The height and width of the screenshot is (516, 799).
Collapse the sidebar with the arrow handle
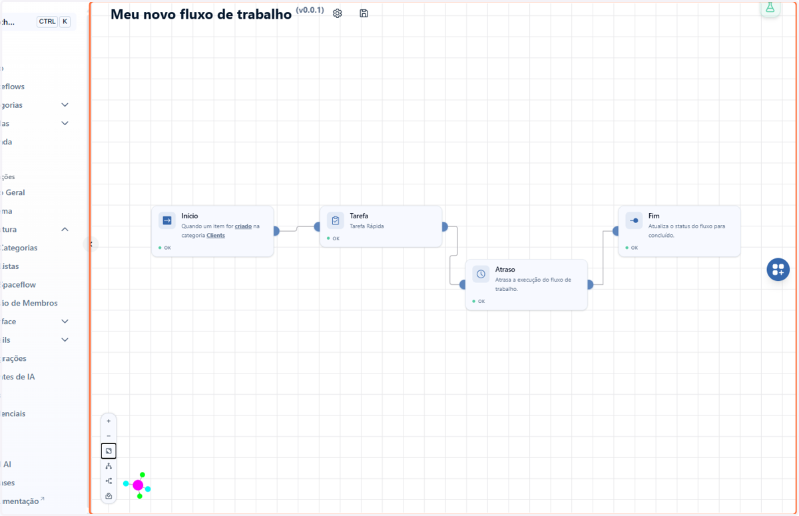(x=91, y=244)
